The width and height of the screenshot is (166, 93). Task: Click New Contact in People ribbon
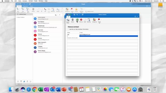click(x=18, y=10)
